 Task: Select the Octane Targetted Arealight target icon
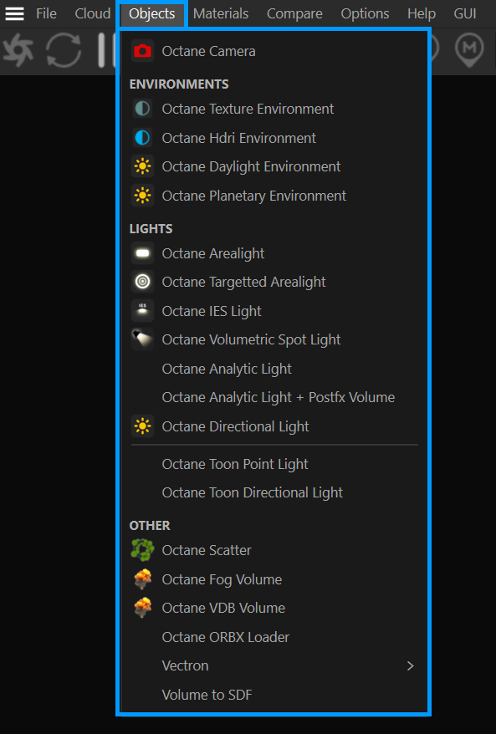coord(142,282)
